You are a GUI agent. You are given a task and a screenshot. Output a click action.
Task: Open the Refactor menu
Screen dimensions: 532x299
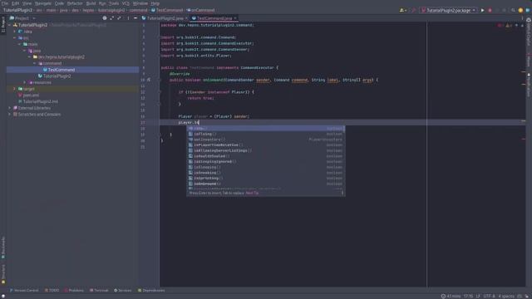click(x=75, y=3)
